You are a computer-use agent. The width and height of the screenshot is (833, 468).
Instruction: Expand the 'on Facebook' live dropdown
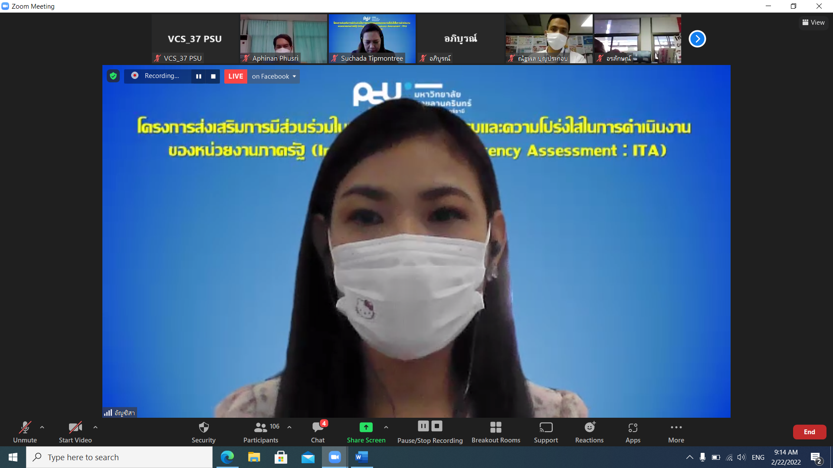[x=274, y=76]
